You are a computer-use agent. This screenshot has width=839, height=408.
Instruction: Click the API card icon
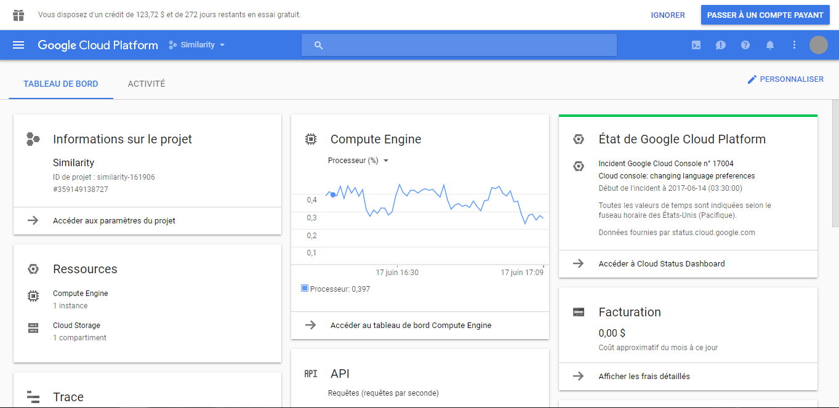point(310,373)
